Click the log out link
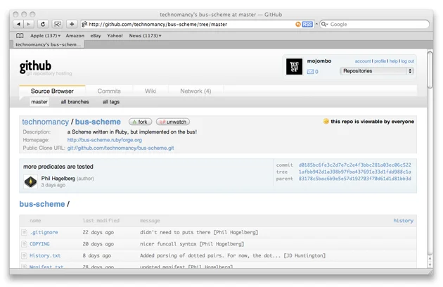 tap(408, 61)
